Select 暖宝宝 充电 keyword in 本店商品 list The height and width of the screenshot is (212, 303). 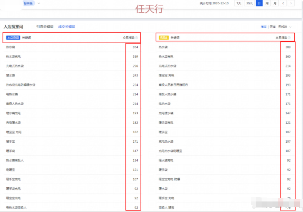[x=14, y=132]
